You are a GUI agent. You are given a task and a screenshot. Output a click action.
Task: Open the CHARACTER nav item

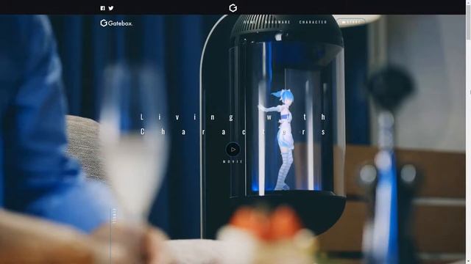(x=313, y=22)
